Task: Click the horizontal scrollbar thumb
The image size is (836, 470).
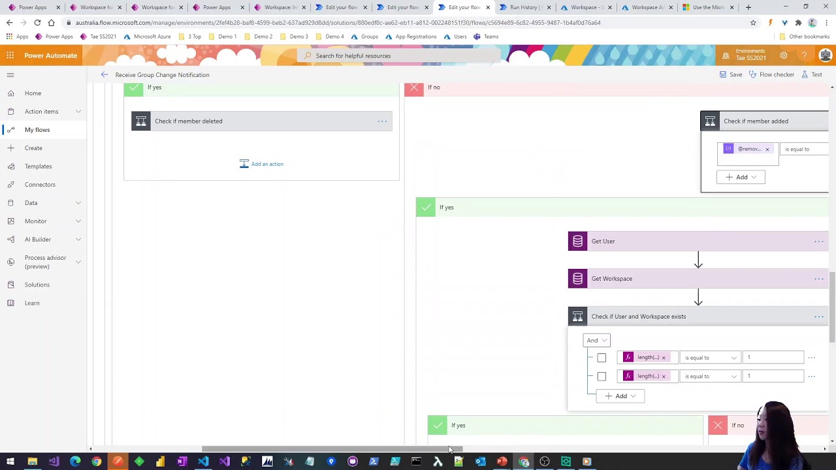Action: [332, 449]
